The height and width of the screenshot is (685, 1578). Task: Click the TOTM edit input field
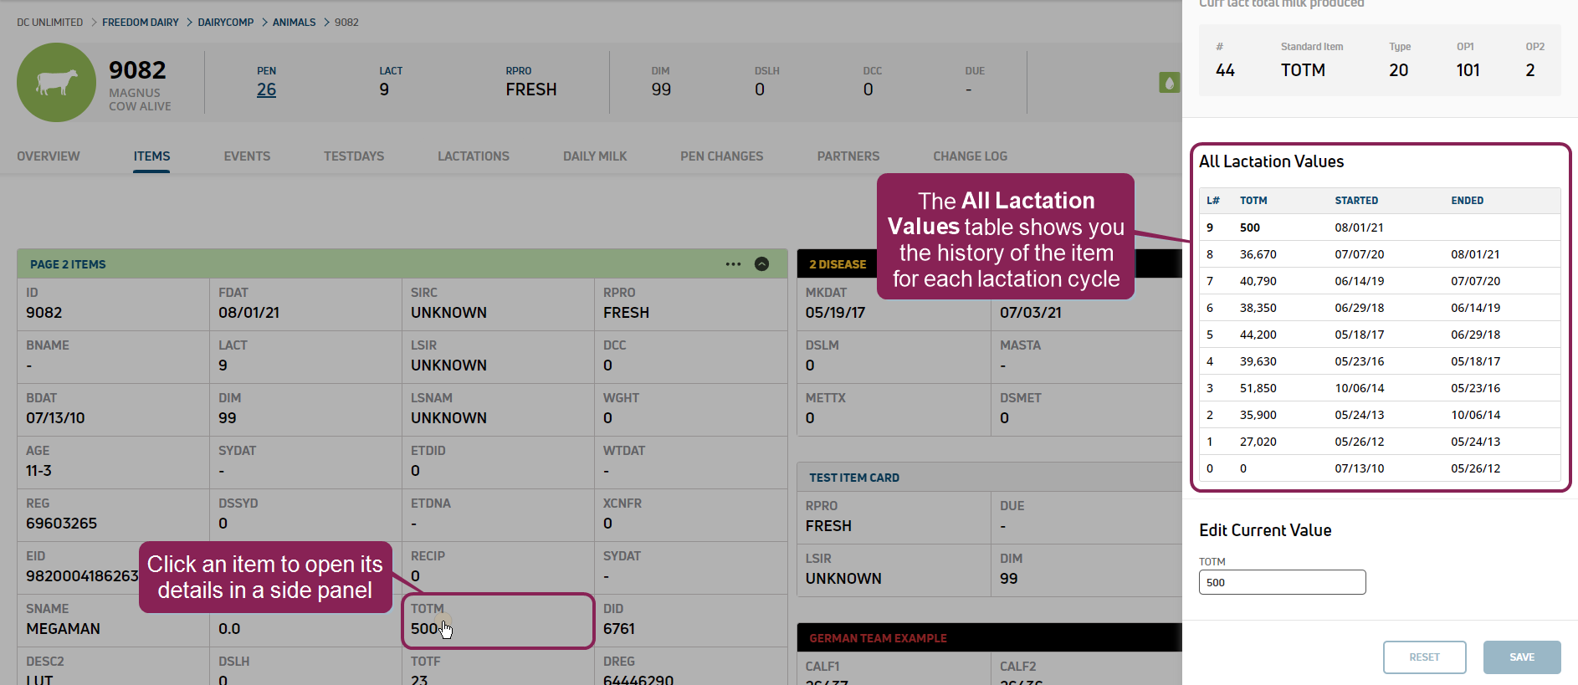point(1282,582)
